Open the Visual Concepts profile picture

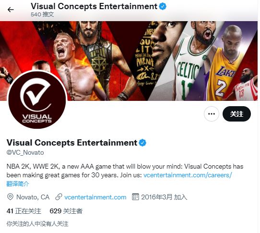(37, 99)
